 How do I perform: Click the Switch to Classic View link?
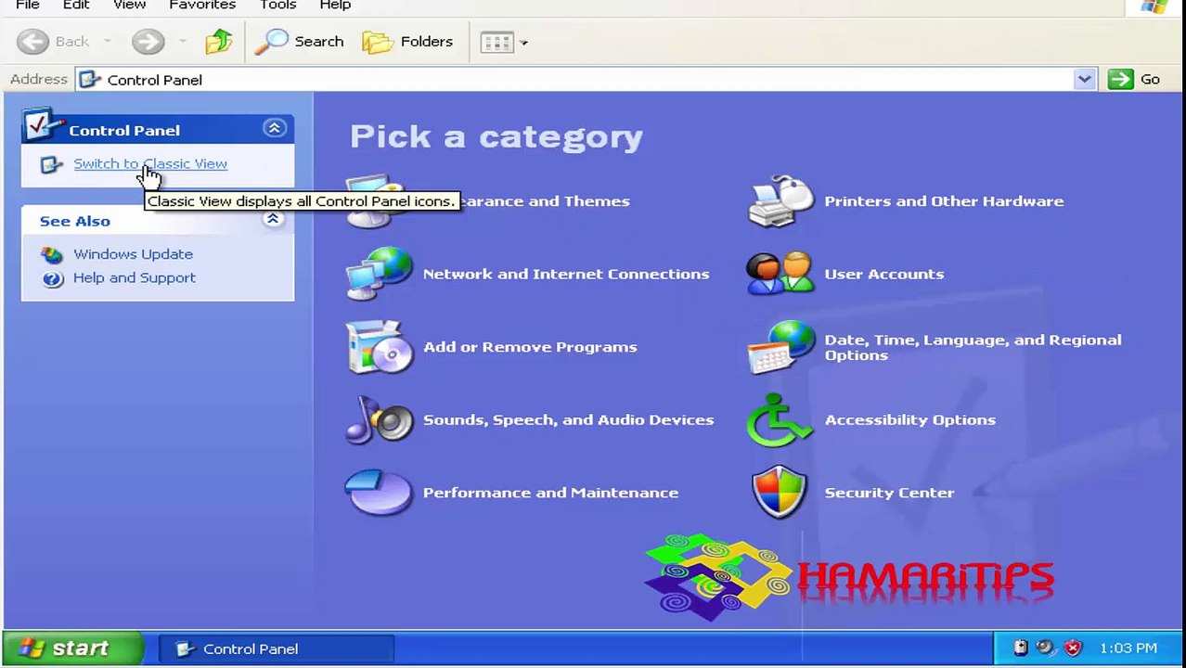point(150,163)
